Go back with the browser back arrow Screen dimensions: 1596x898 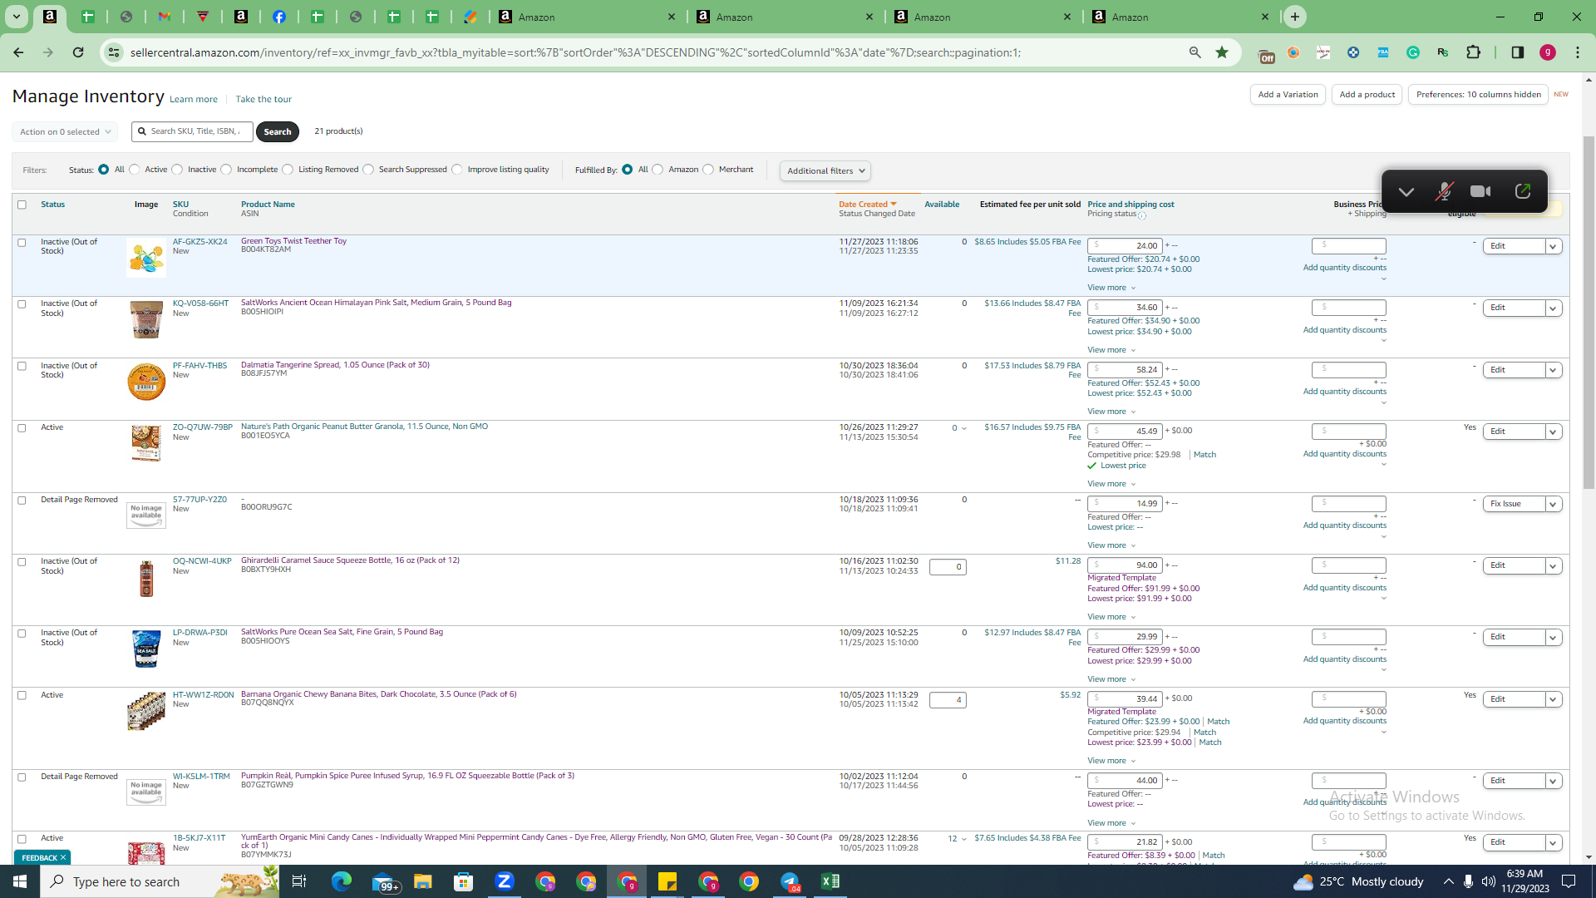pos(18,52)
